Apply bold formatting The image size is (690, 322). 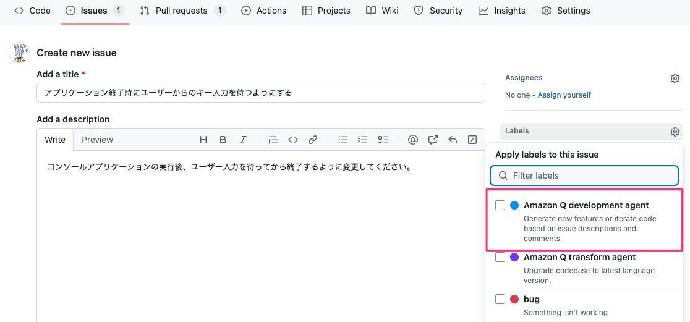(223, 140)
